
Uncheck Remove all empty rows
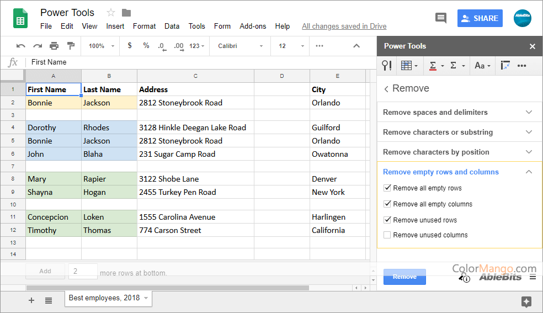387,188
